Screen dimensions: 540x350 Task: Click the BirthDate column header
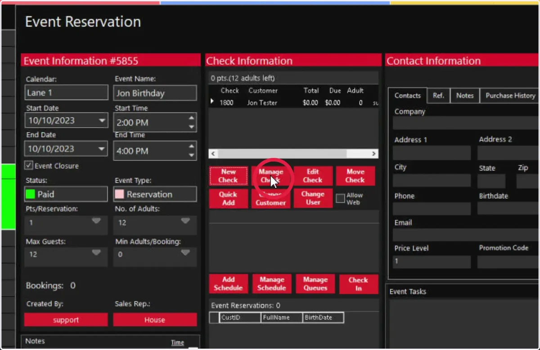(x=323, y=318)
